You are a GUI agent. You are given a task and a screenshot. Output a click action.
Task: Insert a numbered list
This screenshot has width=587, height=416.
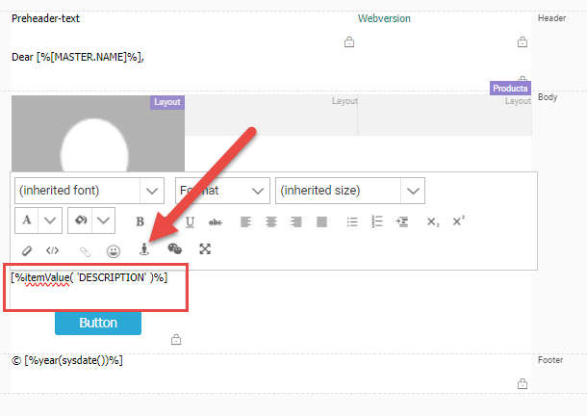[x=377, y=221]
